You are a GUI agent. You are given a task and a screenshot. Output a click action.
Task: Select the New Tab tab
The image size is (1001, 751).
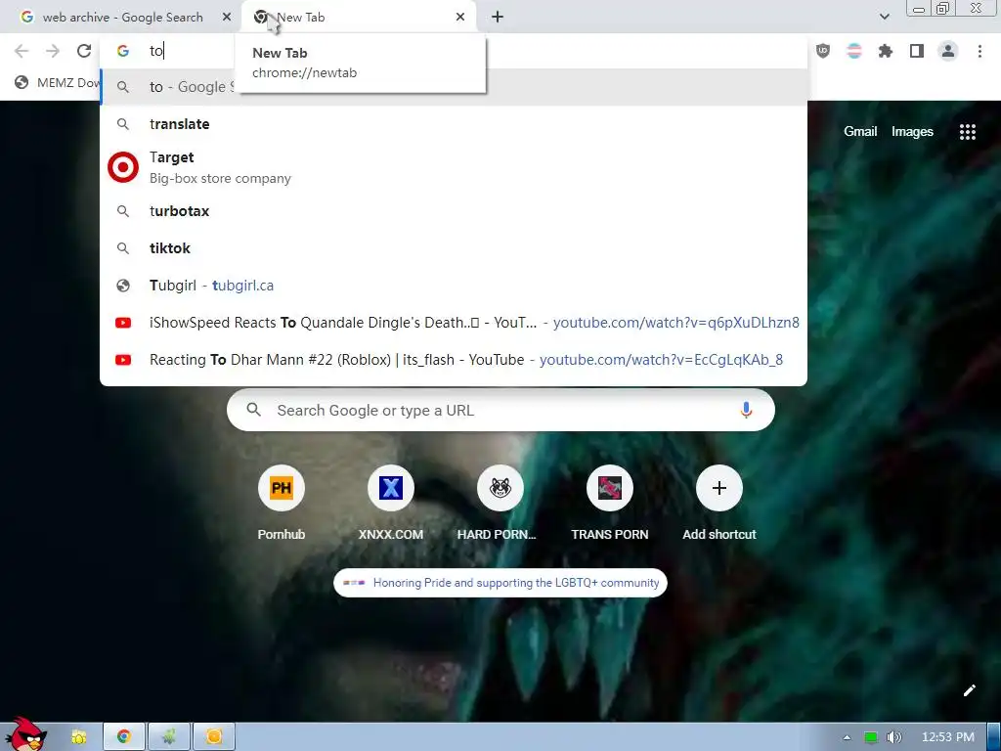[x=359, y=18]
